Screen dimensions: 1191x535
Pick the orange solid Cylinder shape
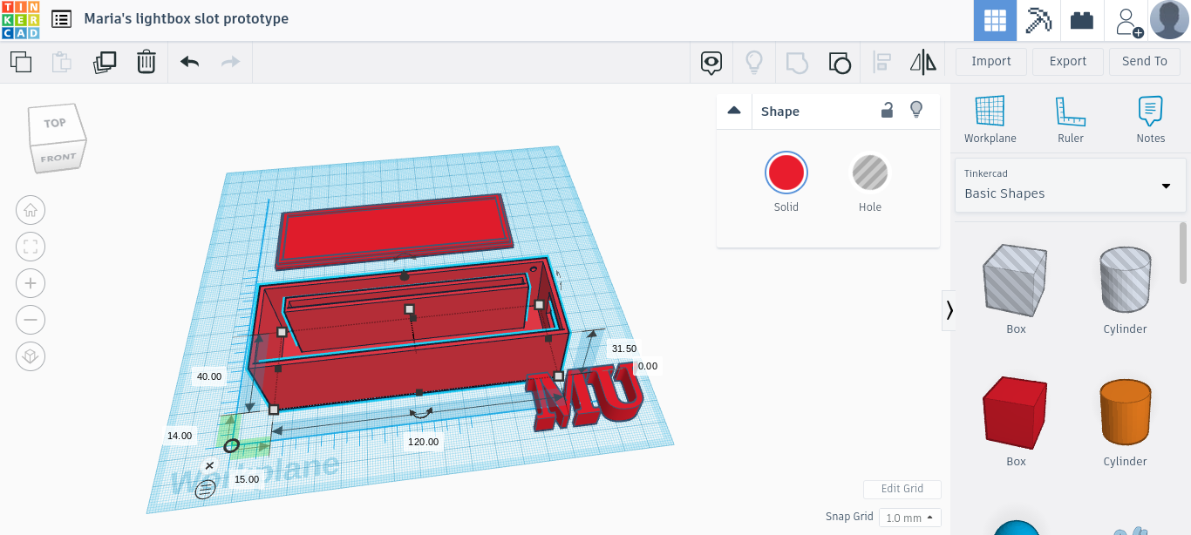click(1125, 413)
